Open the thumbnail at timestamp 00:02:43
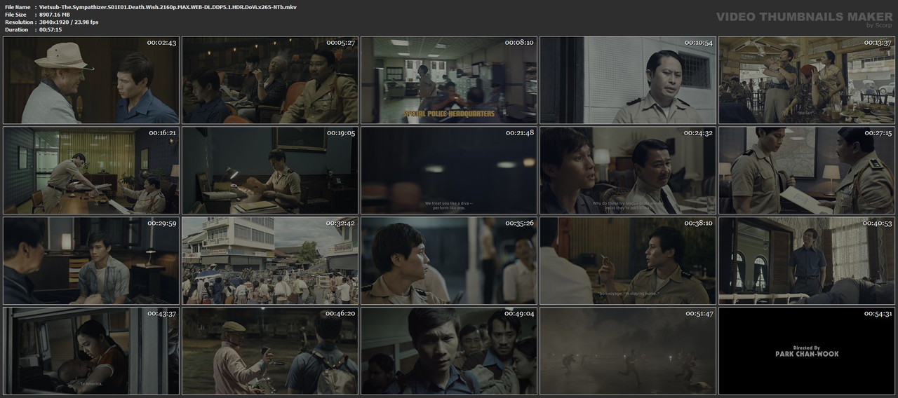 [x=91, y=80]
